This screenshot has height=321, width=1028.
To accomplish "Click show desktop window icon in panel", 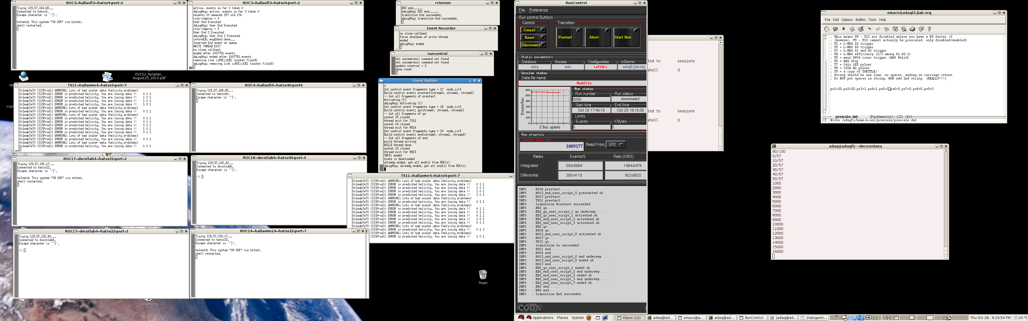I will 598,318.
